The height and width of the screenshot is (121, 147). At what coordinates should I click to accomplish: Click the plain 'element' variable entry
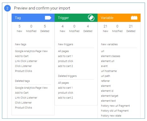point(106,86)
